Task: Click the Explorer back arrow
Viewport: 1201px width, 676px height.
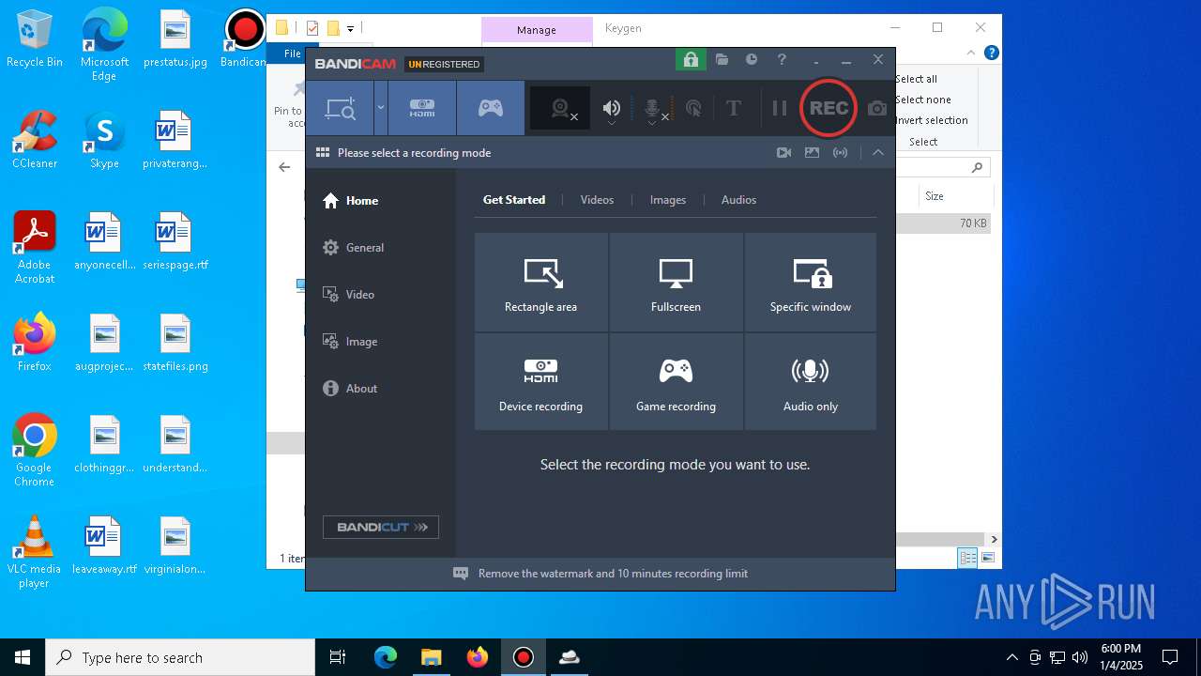Action: click(x=284, y=167)
